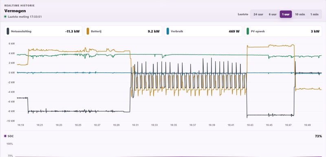Select the 6 uur time range
Image resolution: width=326 pixels, height=157 pixels.
[x=272, y=14]
